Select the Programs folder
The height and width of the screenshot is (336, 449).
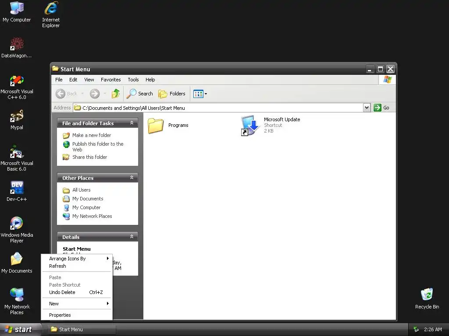168,126
